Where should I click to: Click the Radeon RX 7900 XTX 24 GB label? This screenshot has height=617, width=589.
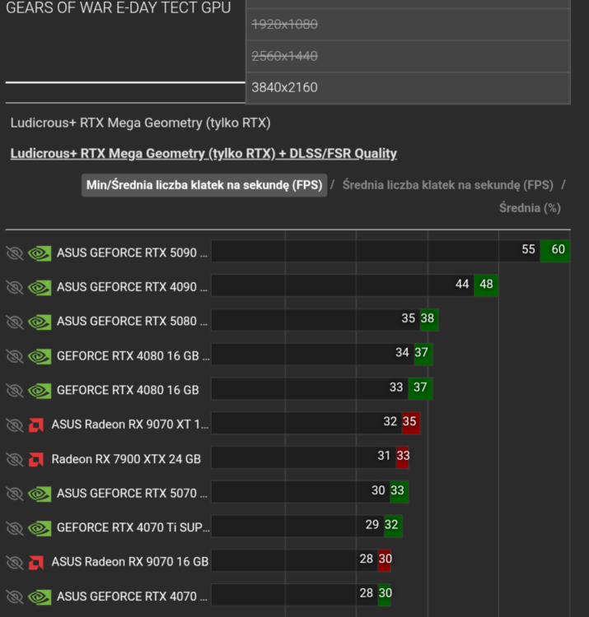coord(126,459)
